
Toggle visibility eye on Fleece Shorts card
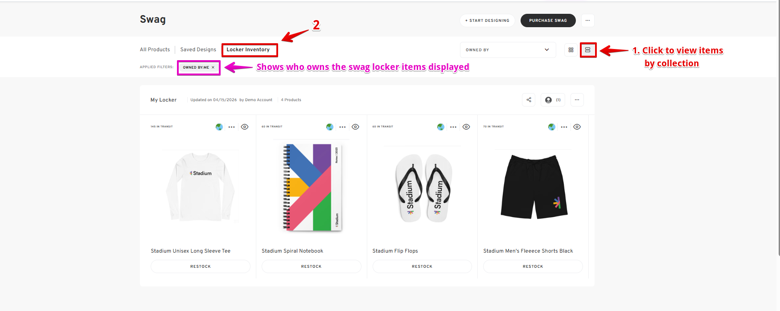pos(577,127)
